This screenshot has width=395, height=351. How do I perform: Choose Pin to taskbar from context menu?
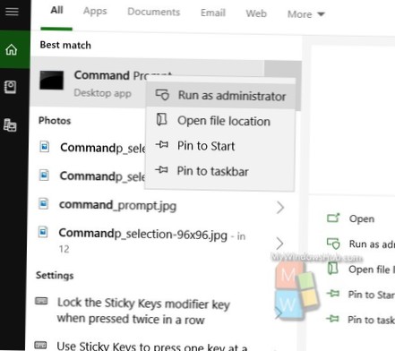pos(220,171)
